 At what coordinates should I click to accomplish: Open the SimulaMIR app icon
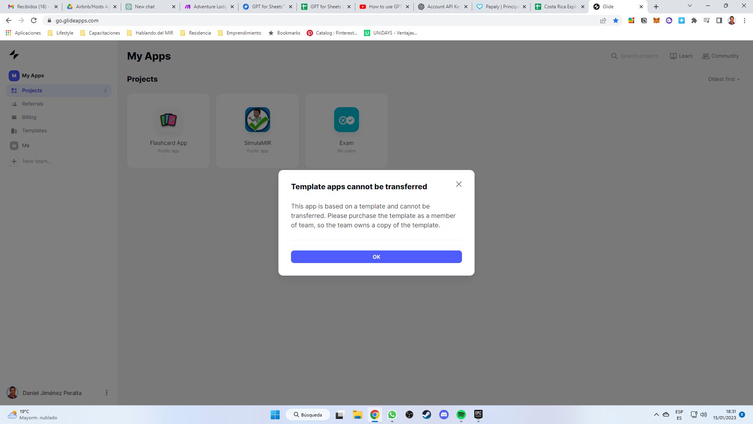point(257,120)
